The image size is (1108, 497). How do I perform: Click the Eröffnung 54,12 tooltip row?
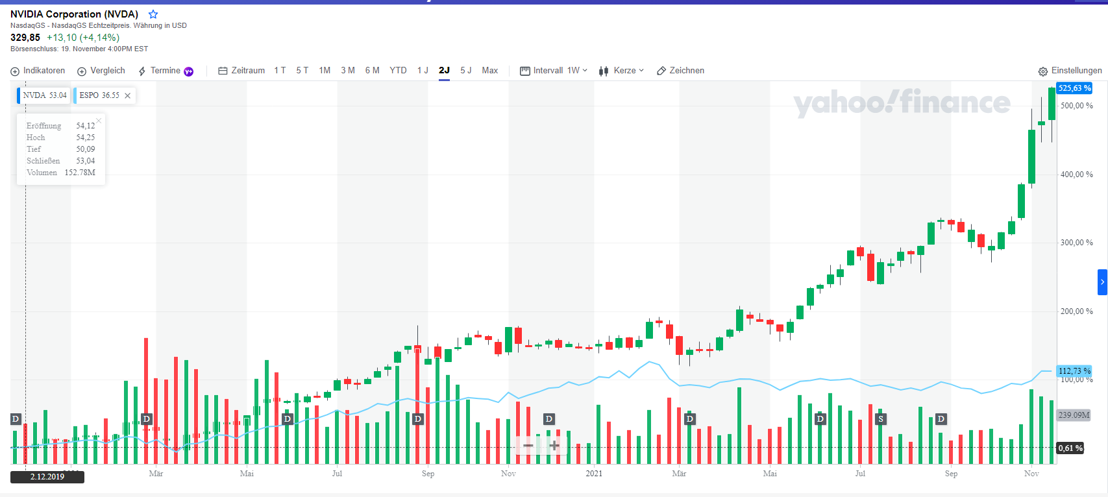(x=61, y=126)
